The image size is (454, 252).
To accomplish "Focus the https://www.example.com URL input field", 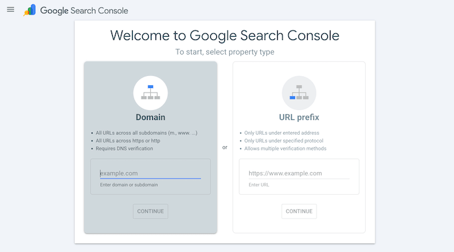I will pos(299,173).
